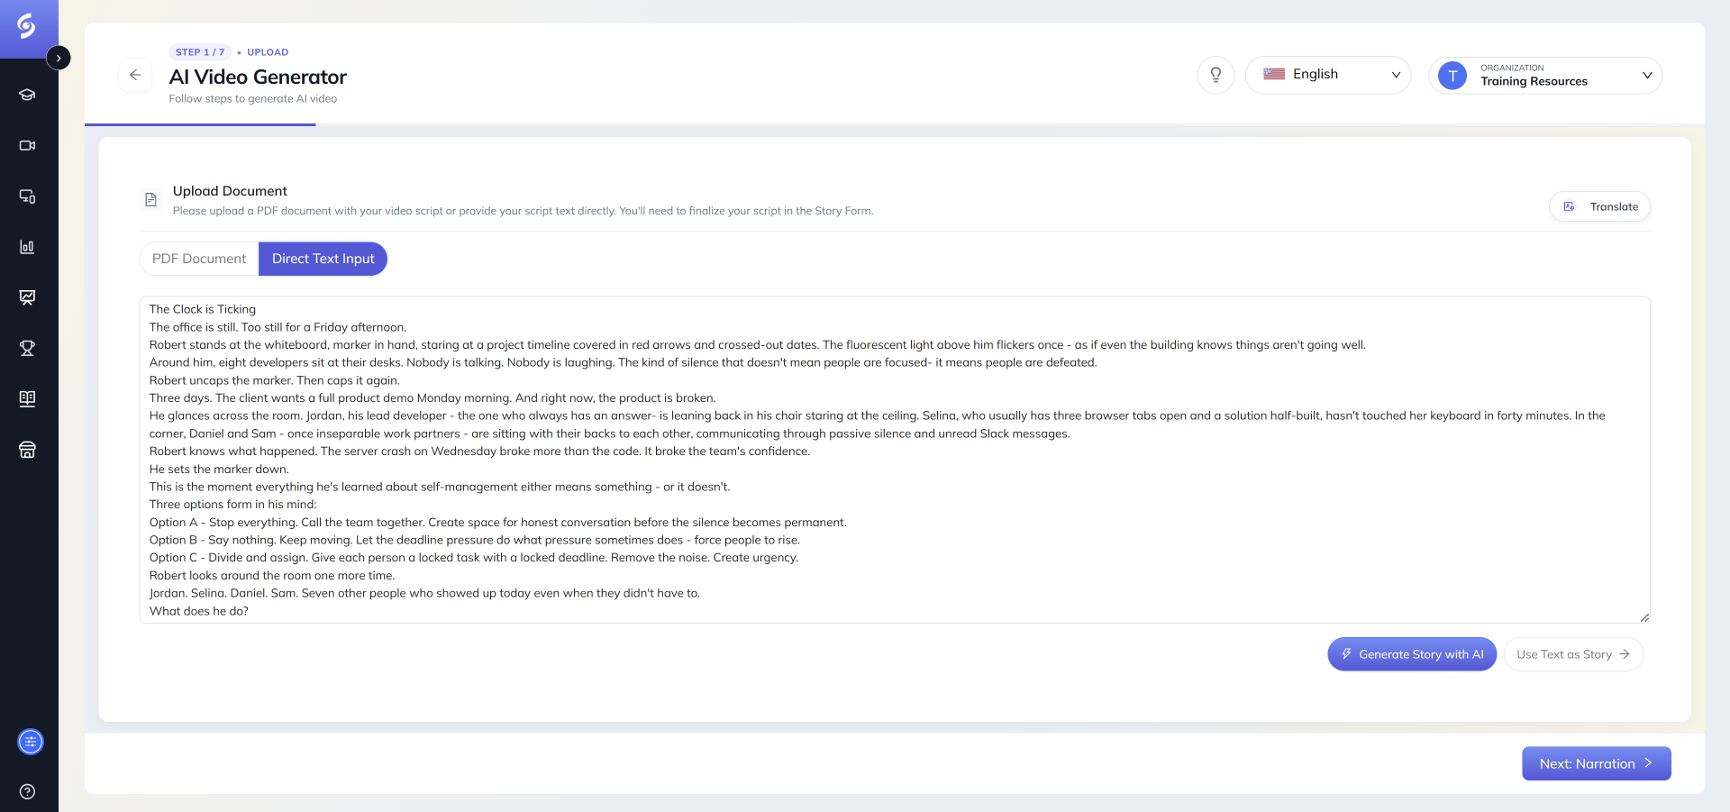Open the trophy achievements icon
The height and width of the screenshot is (812, 1730).
point(27,348)
